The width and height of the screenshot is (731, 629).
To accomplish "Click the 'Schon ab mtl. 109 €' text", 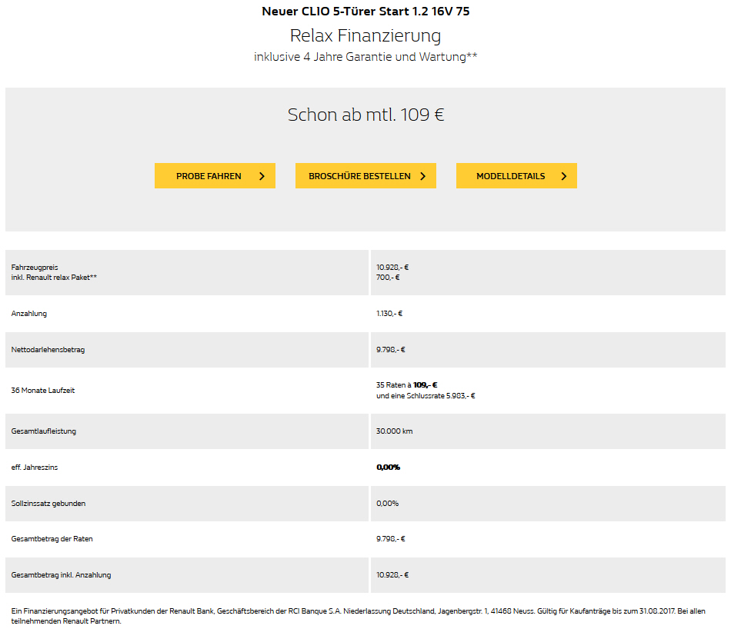I will click(x=365, y=115).
